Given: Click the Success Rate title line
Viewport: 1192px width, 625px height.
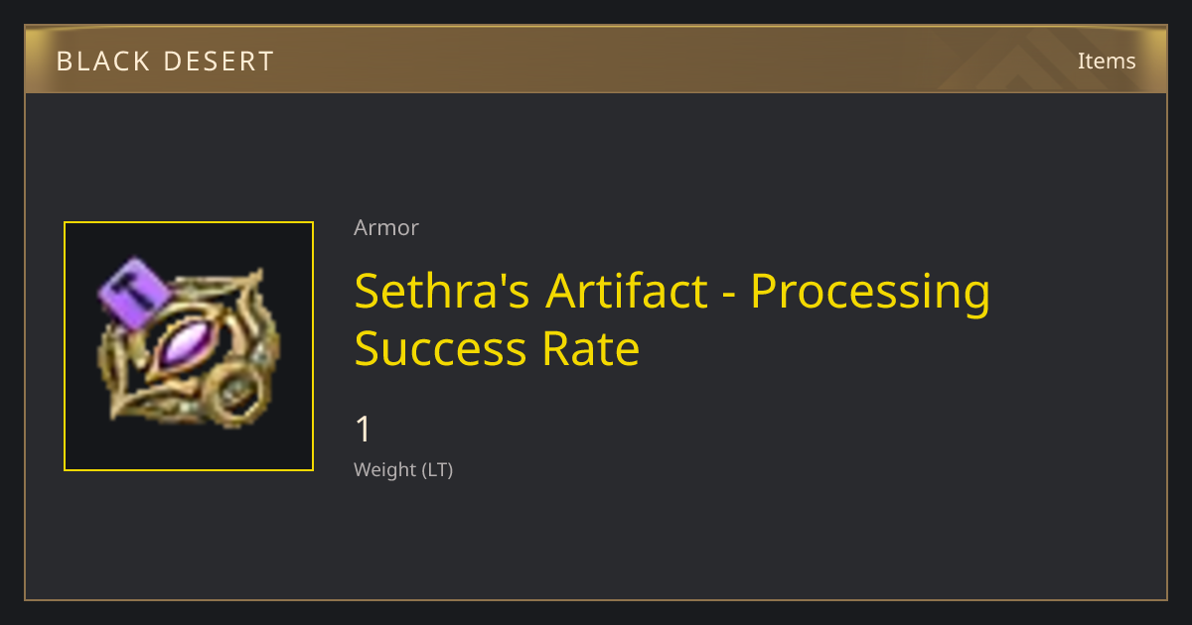Looking at the screenshot, I should (497, 349).
